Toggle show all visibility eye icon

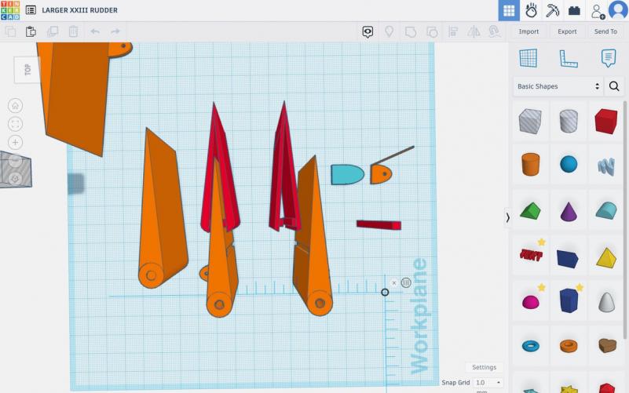pyautogui.click(x=368, y=31)
